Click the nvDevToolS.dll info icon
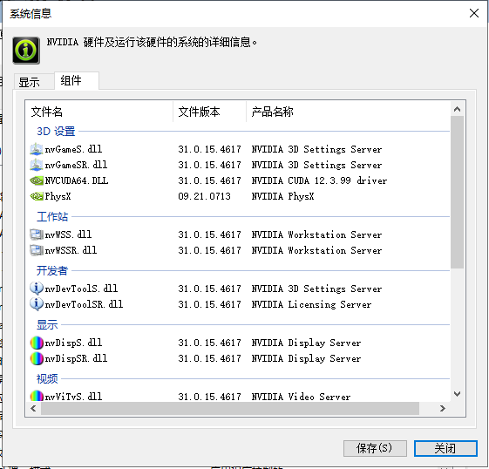The width and height of the screenshot is (489, 469). [x=37, y=289]
